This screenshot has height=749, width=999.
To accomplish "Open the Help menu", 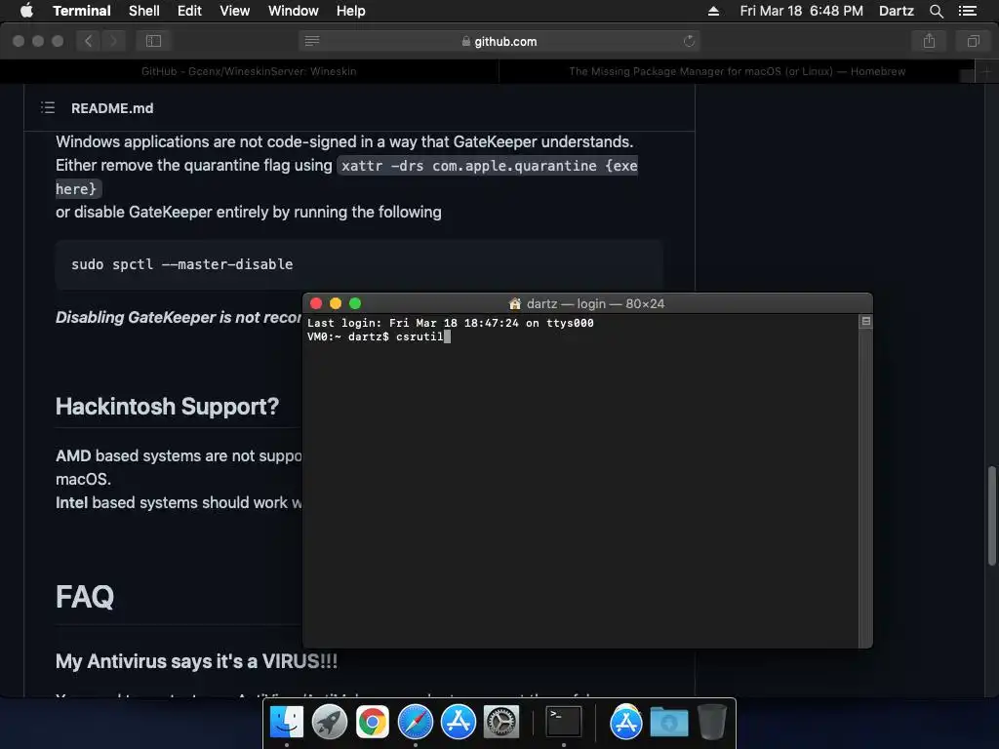I will tap(350, 11).
